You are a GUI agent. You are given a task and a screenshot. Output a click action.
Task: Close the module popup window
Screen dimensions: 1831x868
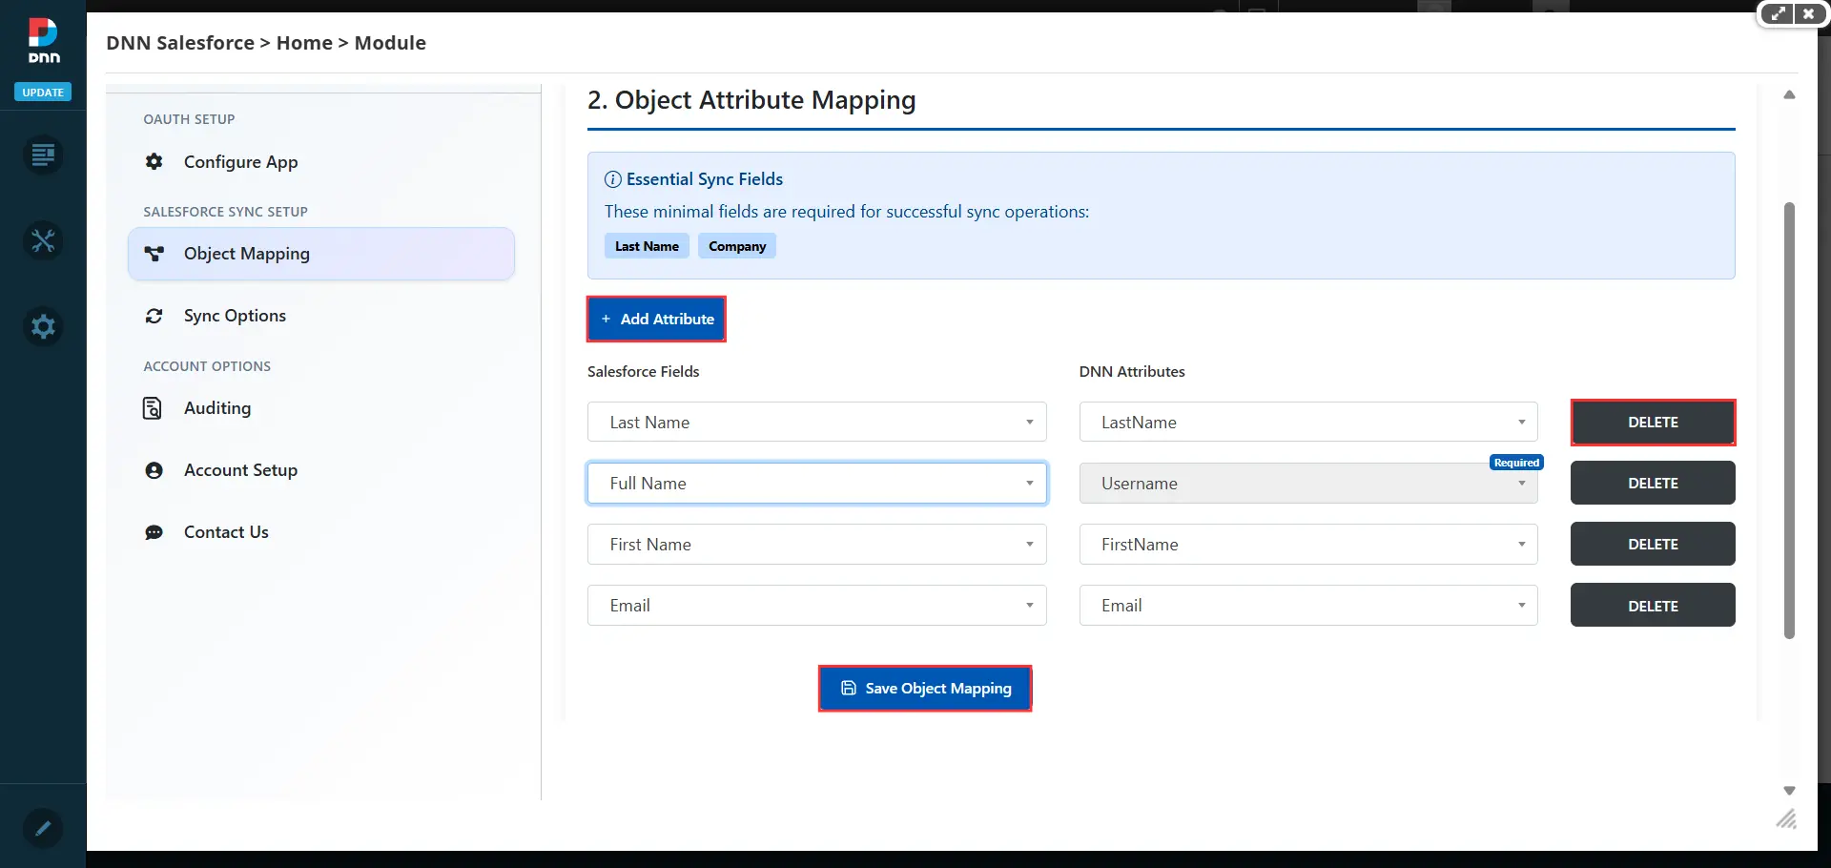point(1808,14)
